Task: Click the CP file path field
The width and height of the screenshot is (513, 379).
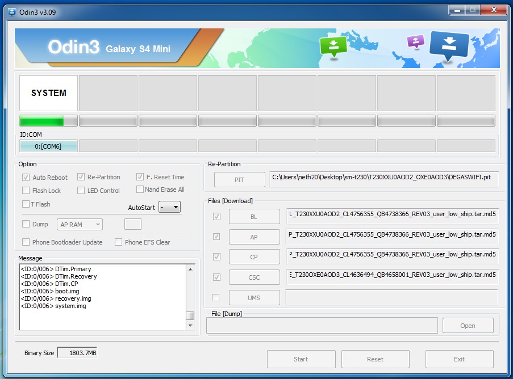Action: (393, 256)
